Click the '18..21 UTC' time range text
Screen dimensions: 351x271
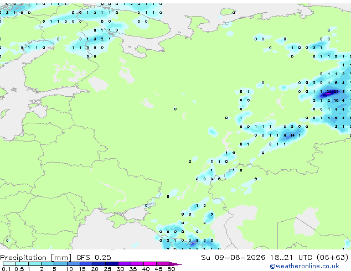pyautogui.click(x=291, y=258)
